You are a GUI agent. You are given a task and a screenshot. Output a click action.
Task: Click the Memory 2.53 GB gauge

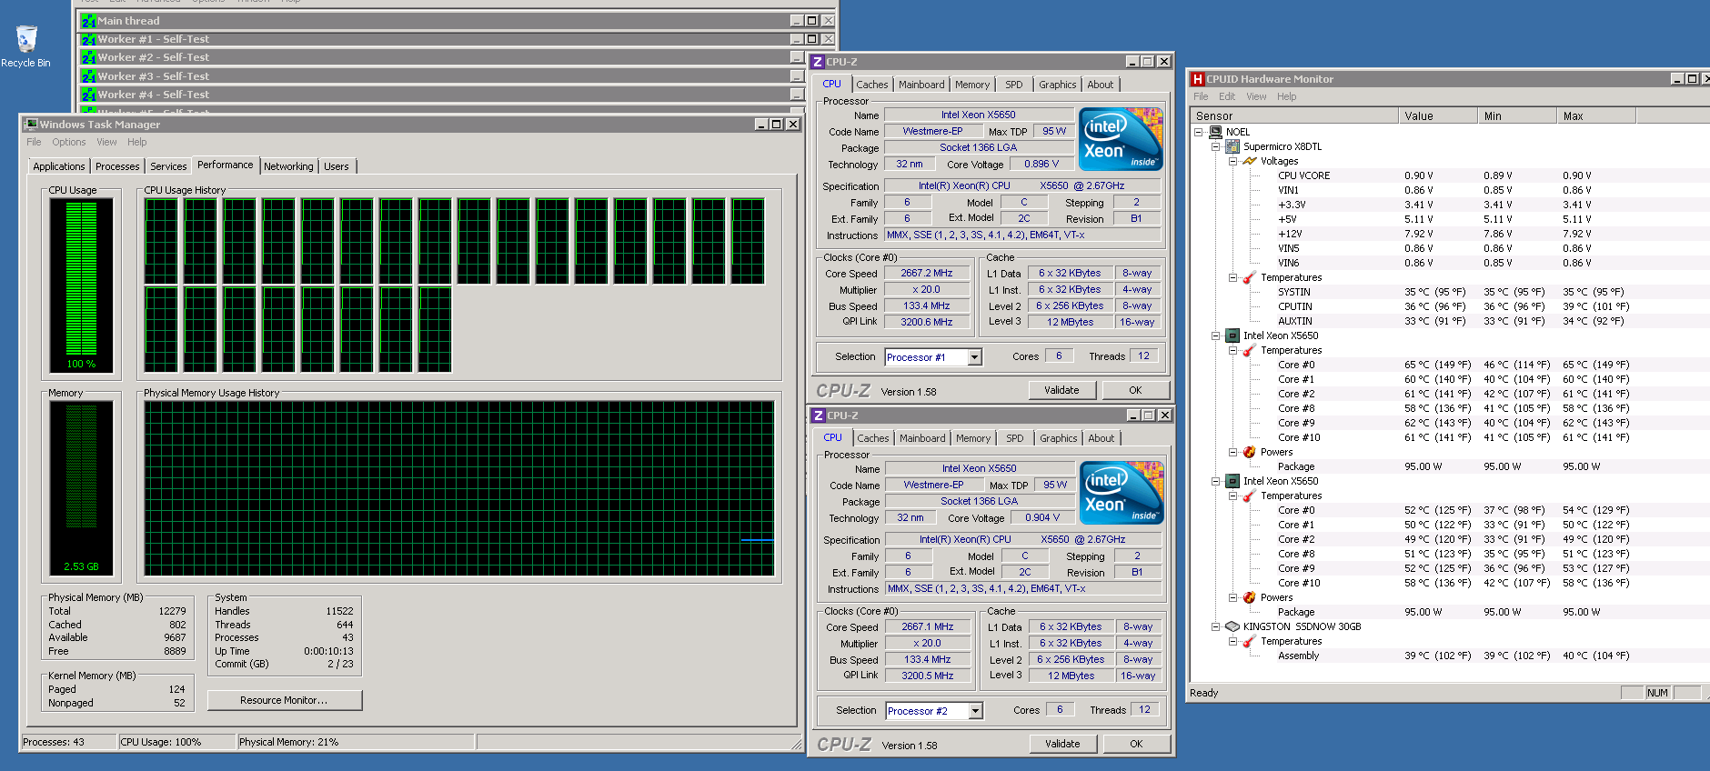click(81, 488)
